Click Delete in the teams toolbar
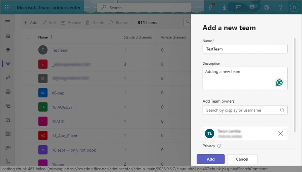The height and width of the screenshot is (172, 302). pyautogui.click(x=95, y=23)
